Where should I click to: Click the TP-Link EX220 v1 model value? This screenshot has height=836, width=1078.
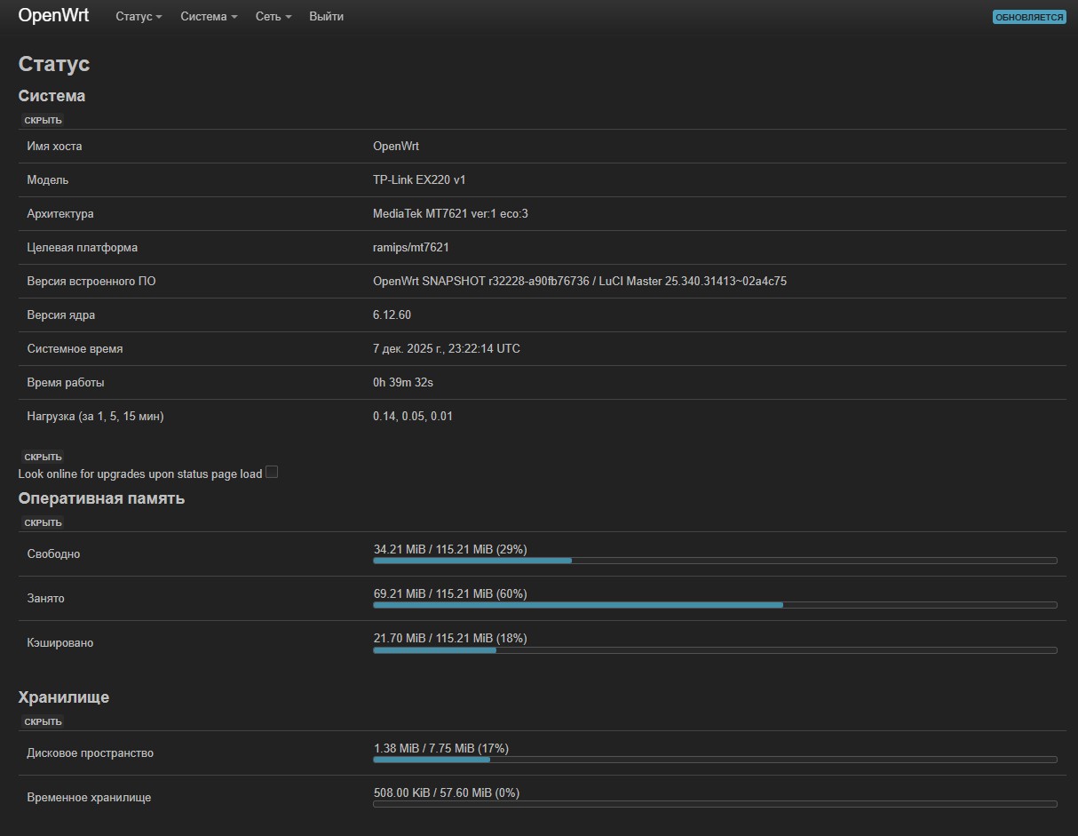(419, 180)
